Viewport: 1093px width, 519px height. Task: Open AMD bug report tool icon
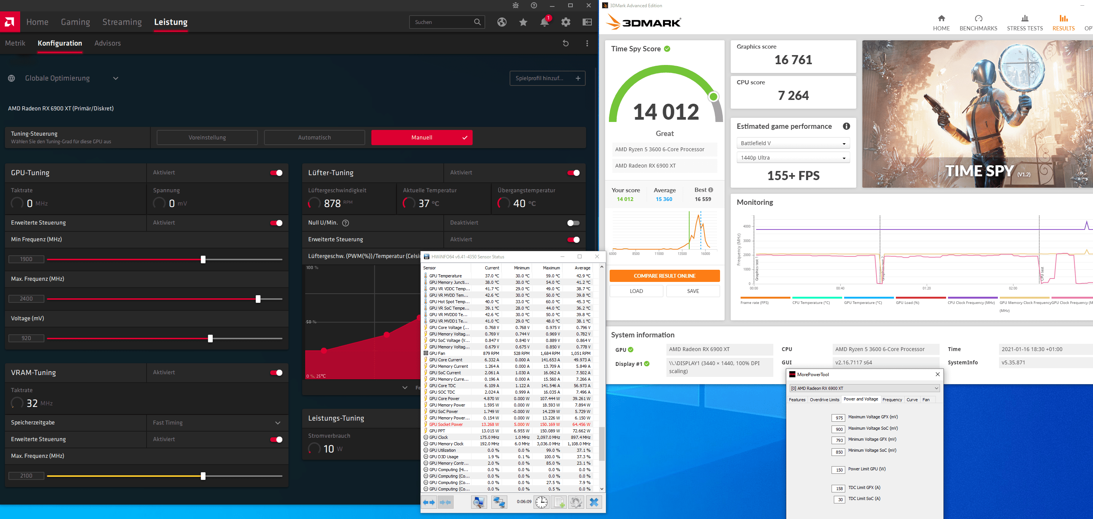(x=516, y=5)
